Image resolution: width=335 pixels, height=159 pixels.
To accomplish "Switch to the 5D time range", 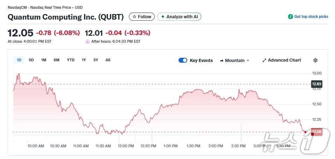I will pyautogui.click(x=31, y=60).
